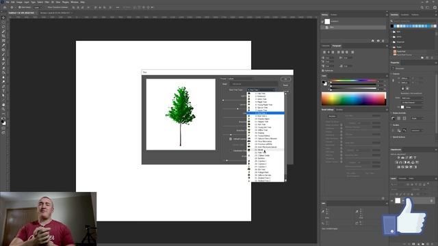Delete current state in History panel
The height and width of the screenshot is (246, 438).
click(x=383, y=41)
